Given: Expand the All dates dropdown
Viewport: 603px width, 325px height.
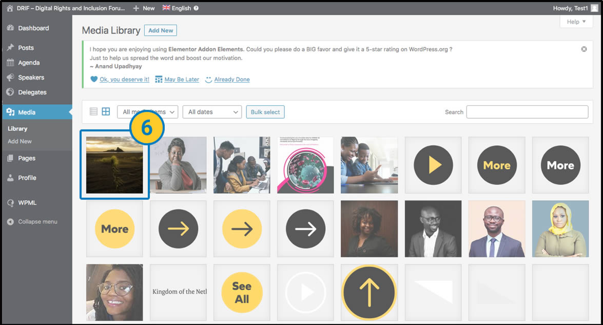Looking at the screenshot, I should [211, 112].
